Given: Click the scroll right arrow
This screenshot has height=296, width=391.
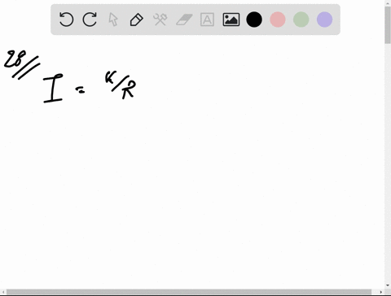Looking at the screenshot, I should [381, 292].
